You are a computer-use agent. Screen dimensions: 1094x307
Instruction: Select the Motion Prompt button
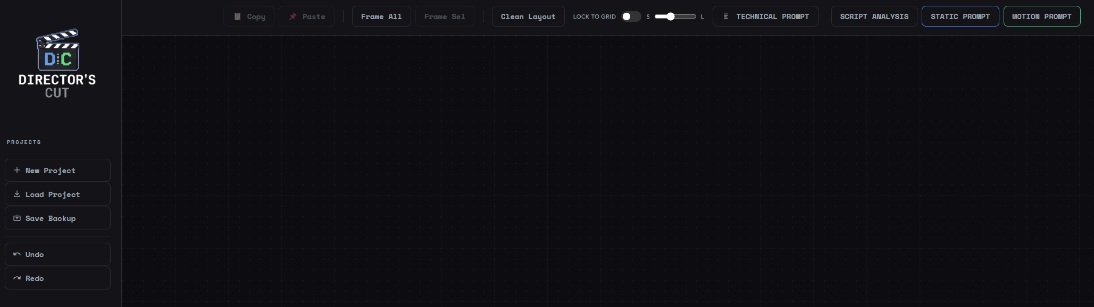[x=1042, y=16]
